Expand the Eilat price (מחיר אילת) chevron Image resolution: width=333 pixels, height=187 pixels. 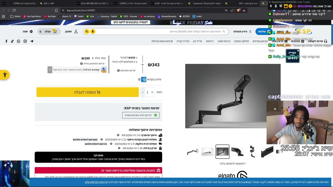coord(93,58)
